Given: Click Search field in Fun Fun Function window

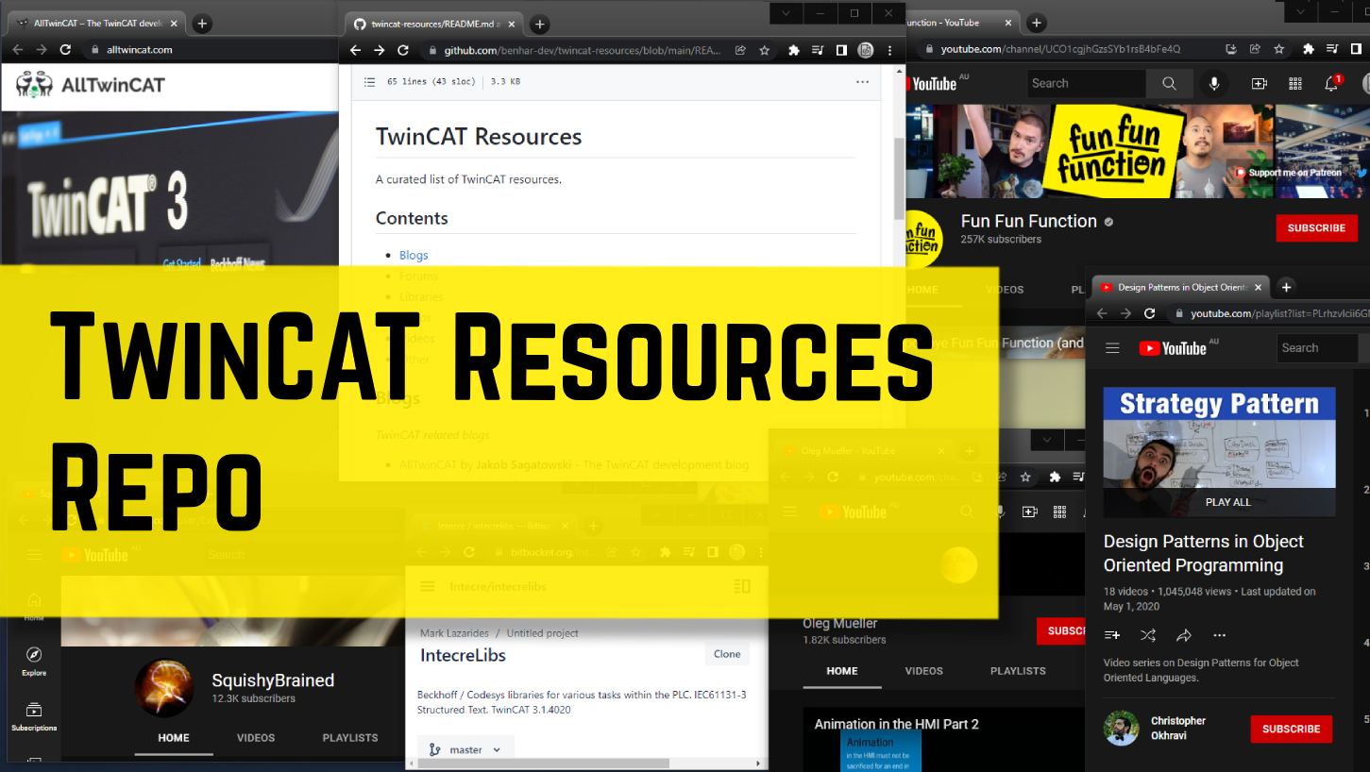Looking at the screenshot, I should [x=1086, y=83].
